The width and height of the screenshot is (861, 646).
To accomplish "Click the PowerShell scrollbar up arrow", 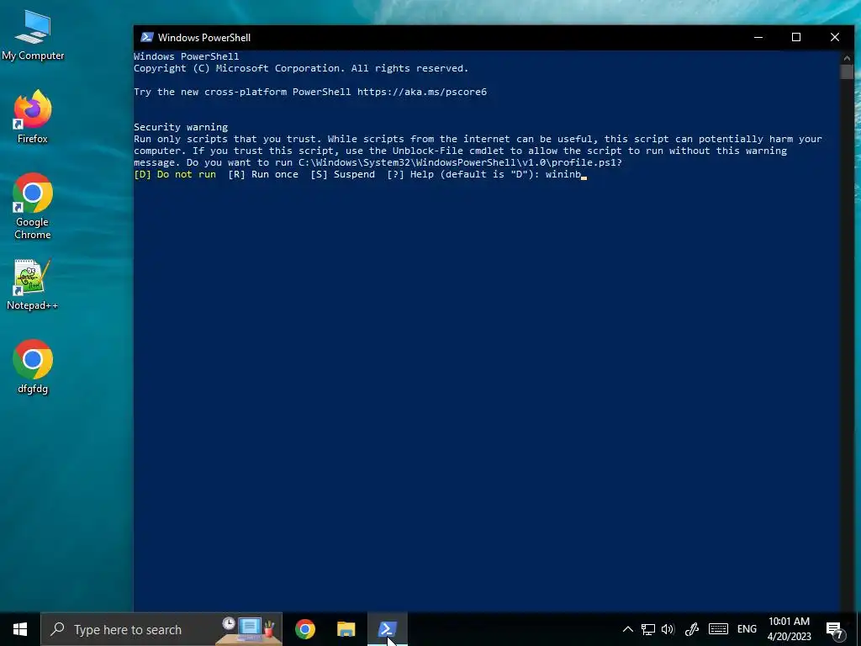I will coord(846,57).
